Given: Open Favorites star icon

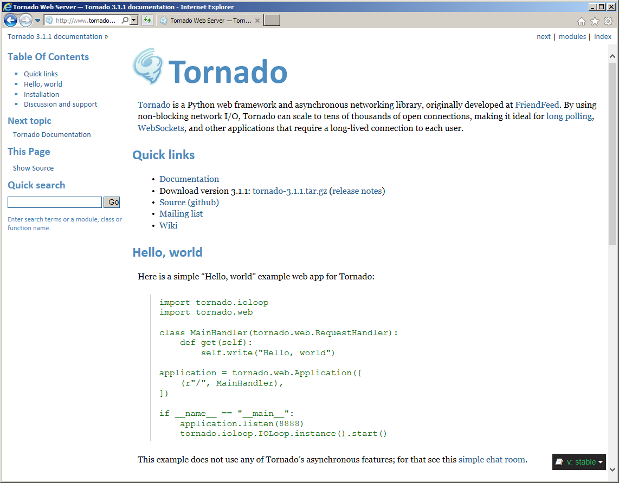Looking at the screenshot, I should point(595,21).
